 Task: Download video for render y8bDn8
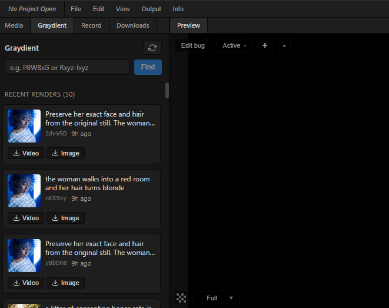click(x=25, y=283)
